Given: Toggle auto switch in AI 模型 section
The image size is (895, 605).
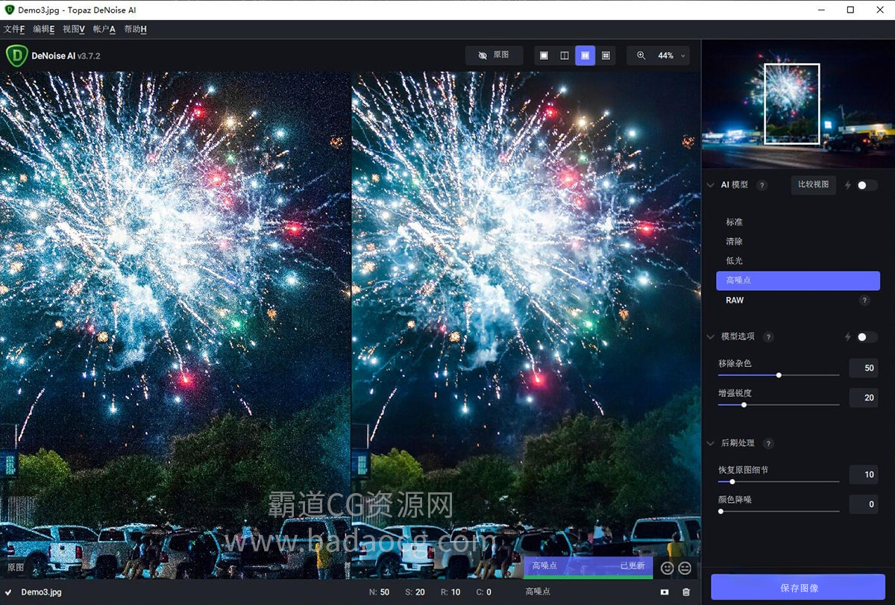Looking at the screenshot, I should (x=866, y=185).
